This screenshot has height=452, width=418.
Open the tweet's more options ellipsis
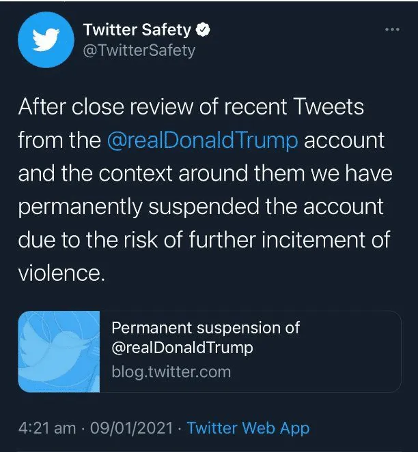tap(391, 30)
